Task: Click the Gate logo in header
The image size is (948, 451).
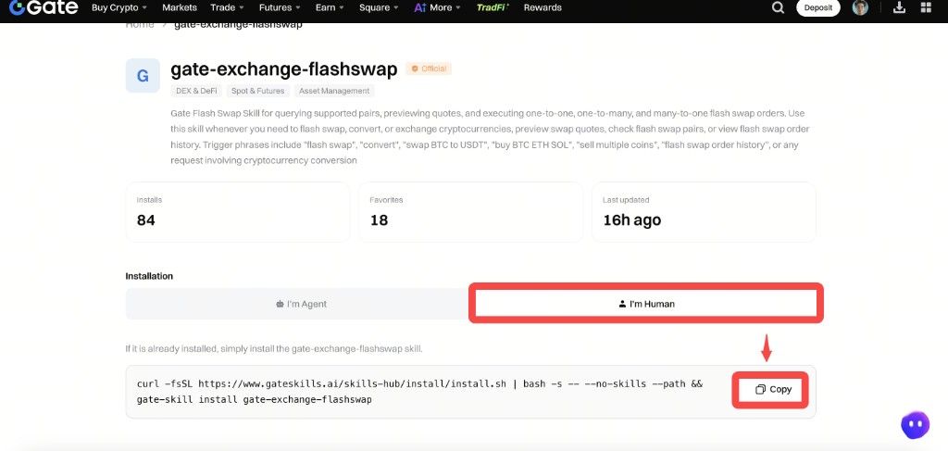Action: click(44, 7)
